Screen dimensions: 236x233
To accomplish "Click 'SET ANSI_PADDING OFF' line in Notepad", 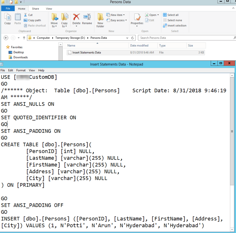I will point(32,205).
